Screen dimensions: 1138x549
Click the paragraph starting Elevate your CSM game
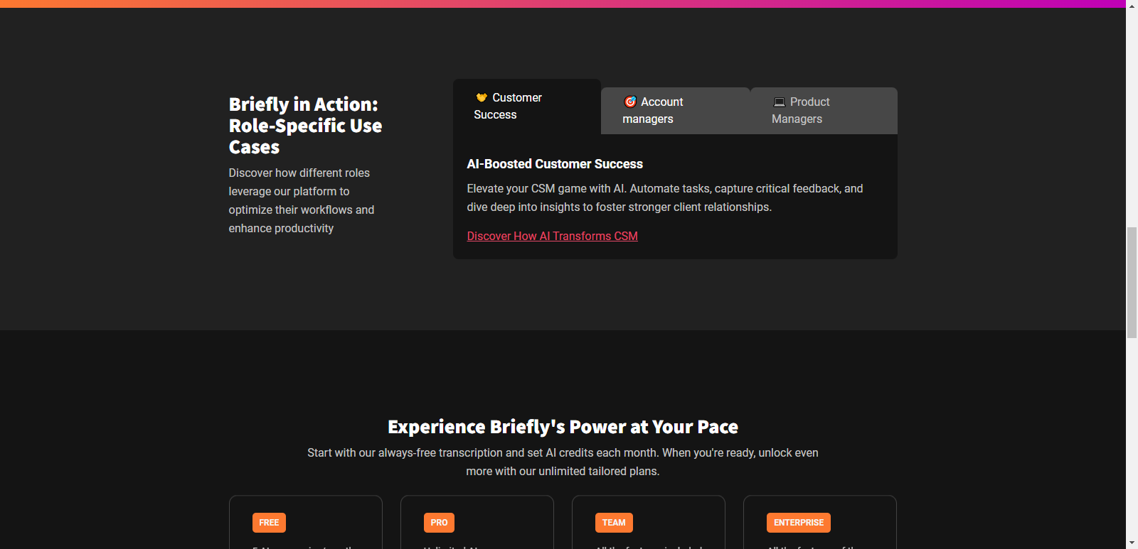click(665, 197)
